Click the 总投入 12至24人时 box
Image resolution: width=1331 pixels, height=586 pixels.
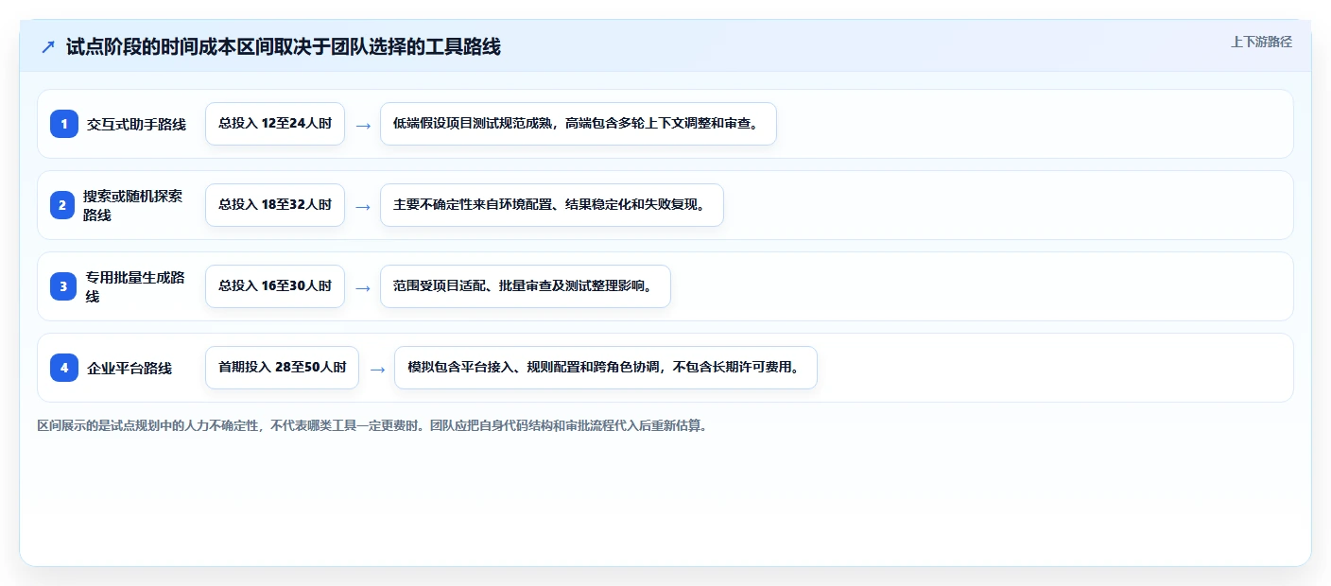[275, 124]
